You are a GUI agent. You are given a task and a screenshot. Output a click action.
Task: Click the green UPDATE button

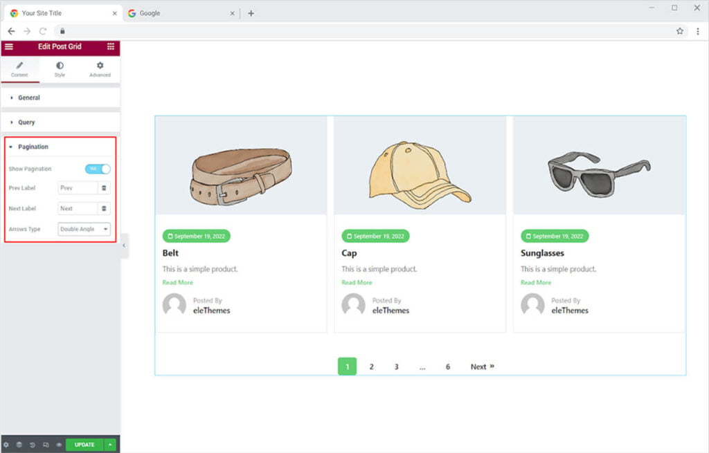tap(84, 445)
